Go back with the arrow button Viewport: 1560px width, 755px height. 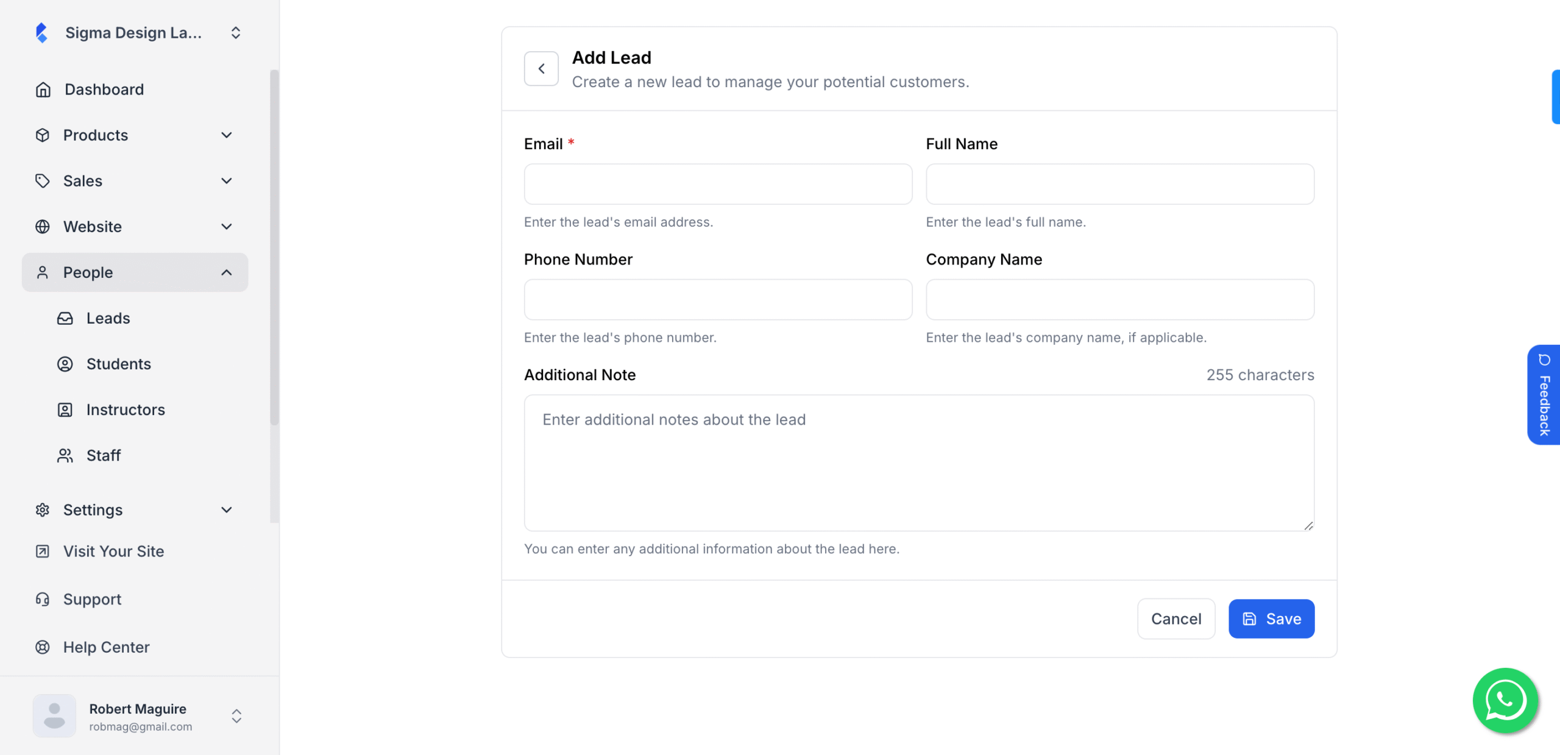point(541,69)
